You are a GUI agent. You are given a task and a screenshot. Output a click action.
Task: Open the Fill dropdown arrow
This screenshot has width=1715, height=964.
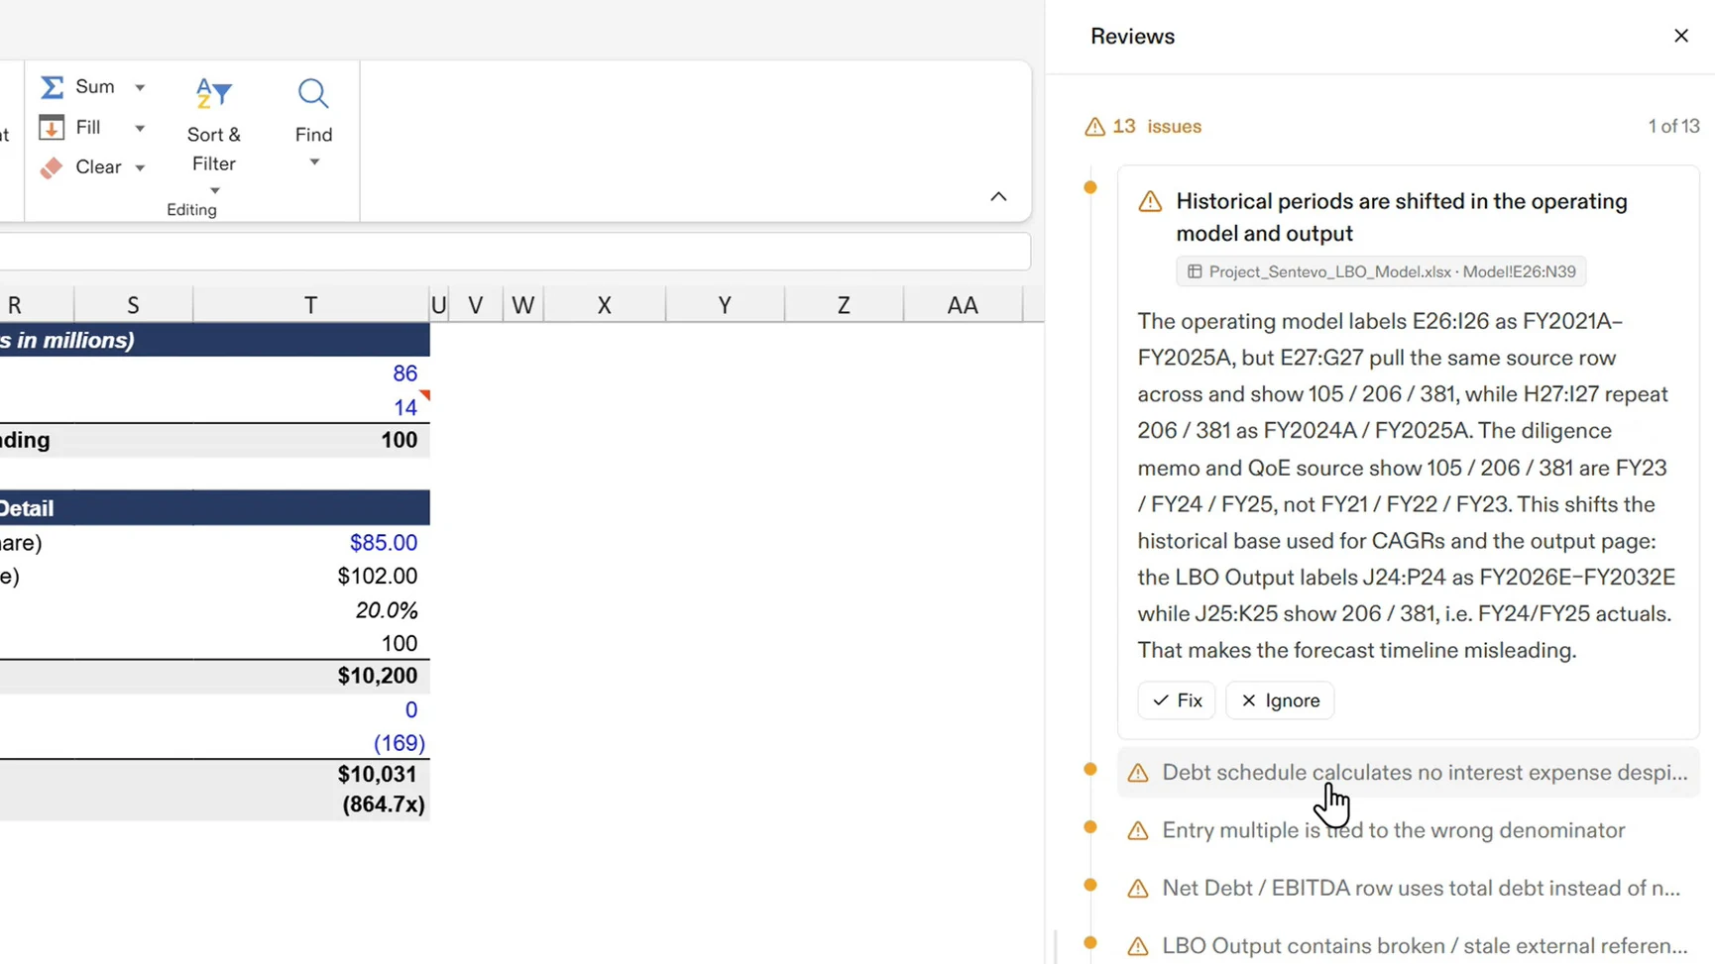(140, 128)
